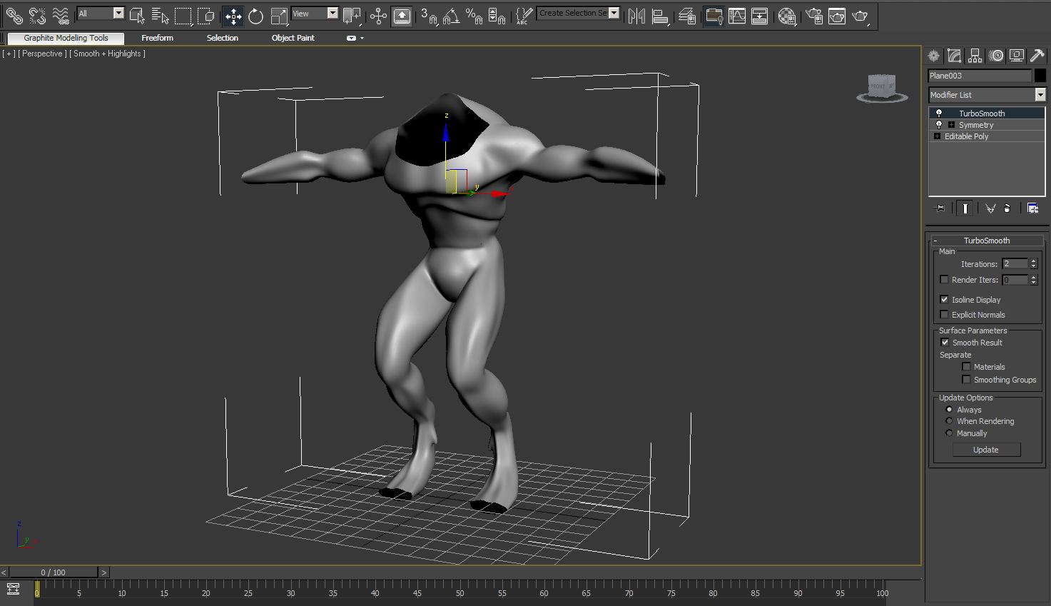Check Separate by Smoothing Groups

(967, 380)
